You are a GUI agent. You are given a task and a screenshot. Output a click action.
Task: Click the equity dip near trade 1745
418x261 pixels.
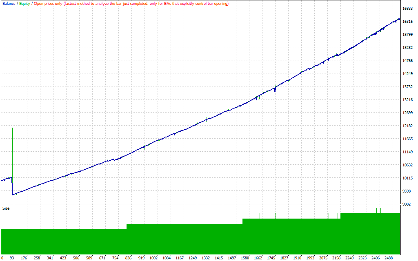275,90
